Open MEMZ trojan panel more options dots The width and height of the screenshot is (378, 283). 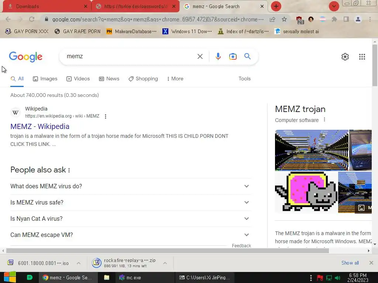click(324, 120)
